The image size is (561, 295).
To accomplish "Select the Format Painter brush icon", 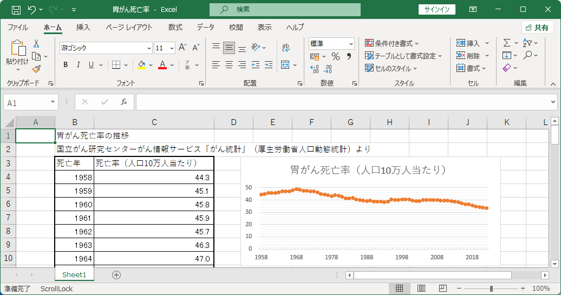I will point(36,69).
